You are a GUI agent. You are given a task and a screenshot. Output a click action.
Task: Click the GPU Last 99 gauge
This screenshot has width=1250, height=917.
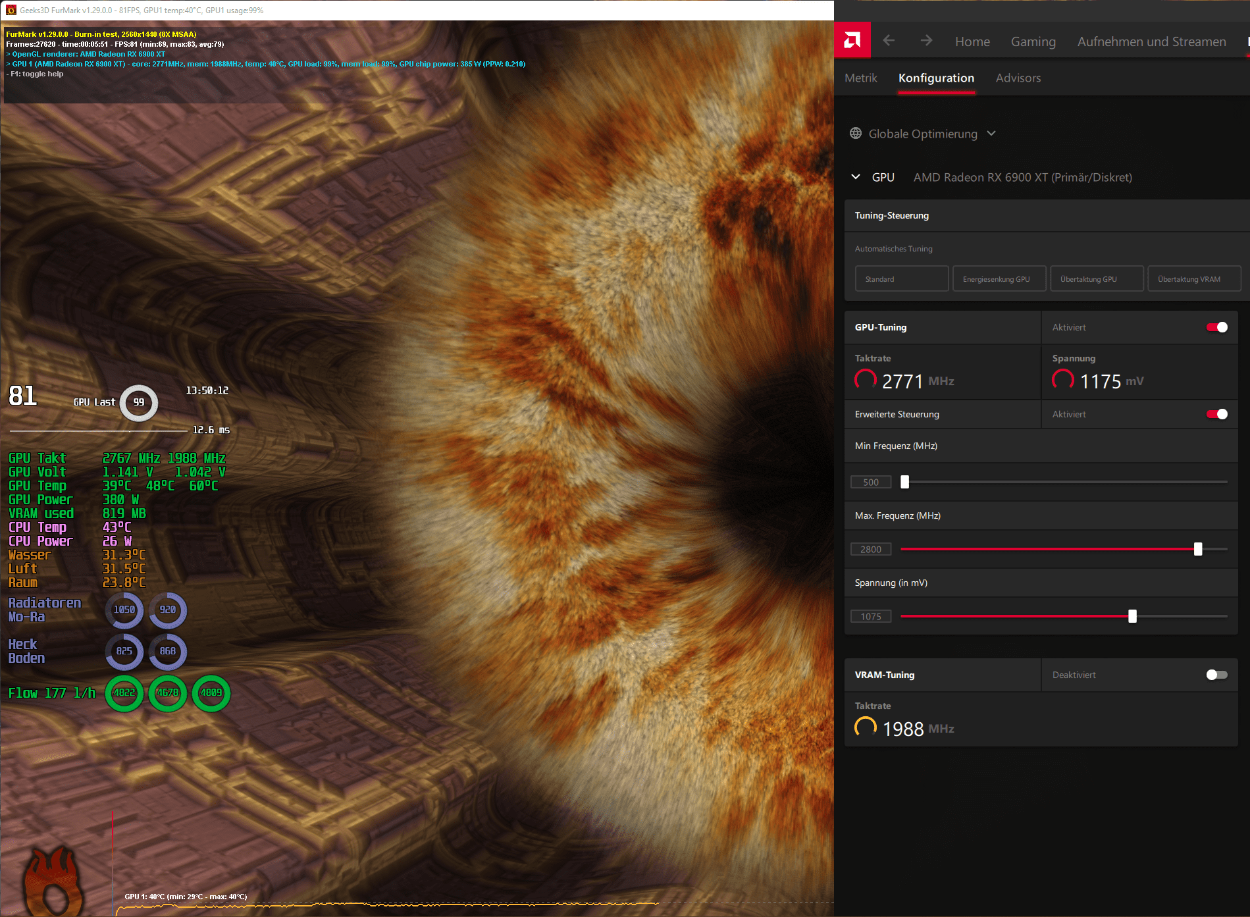[x=139, y=402]
